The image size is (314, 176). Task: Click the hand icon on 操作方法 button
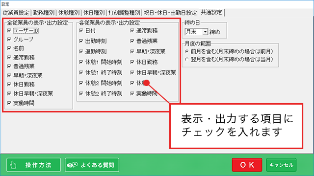coord(13,165)
